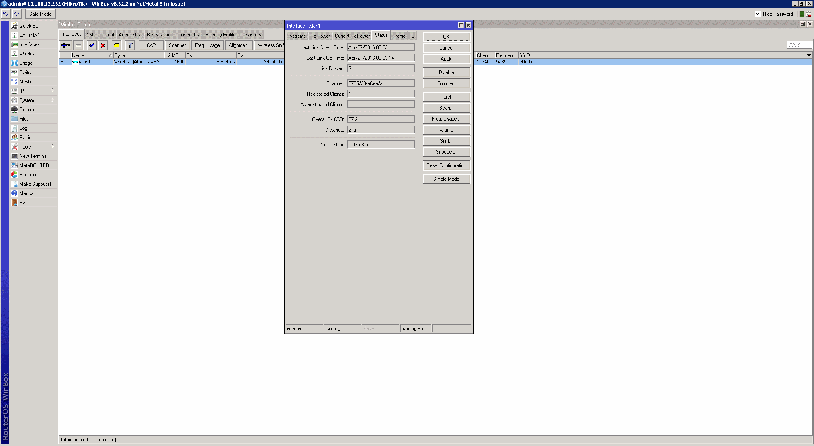
Task: Open the Tx Power tab in dialog
Action: click(x=320, y=36)
